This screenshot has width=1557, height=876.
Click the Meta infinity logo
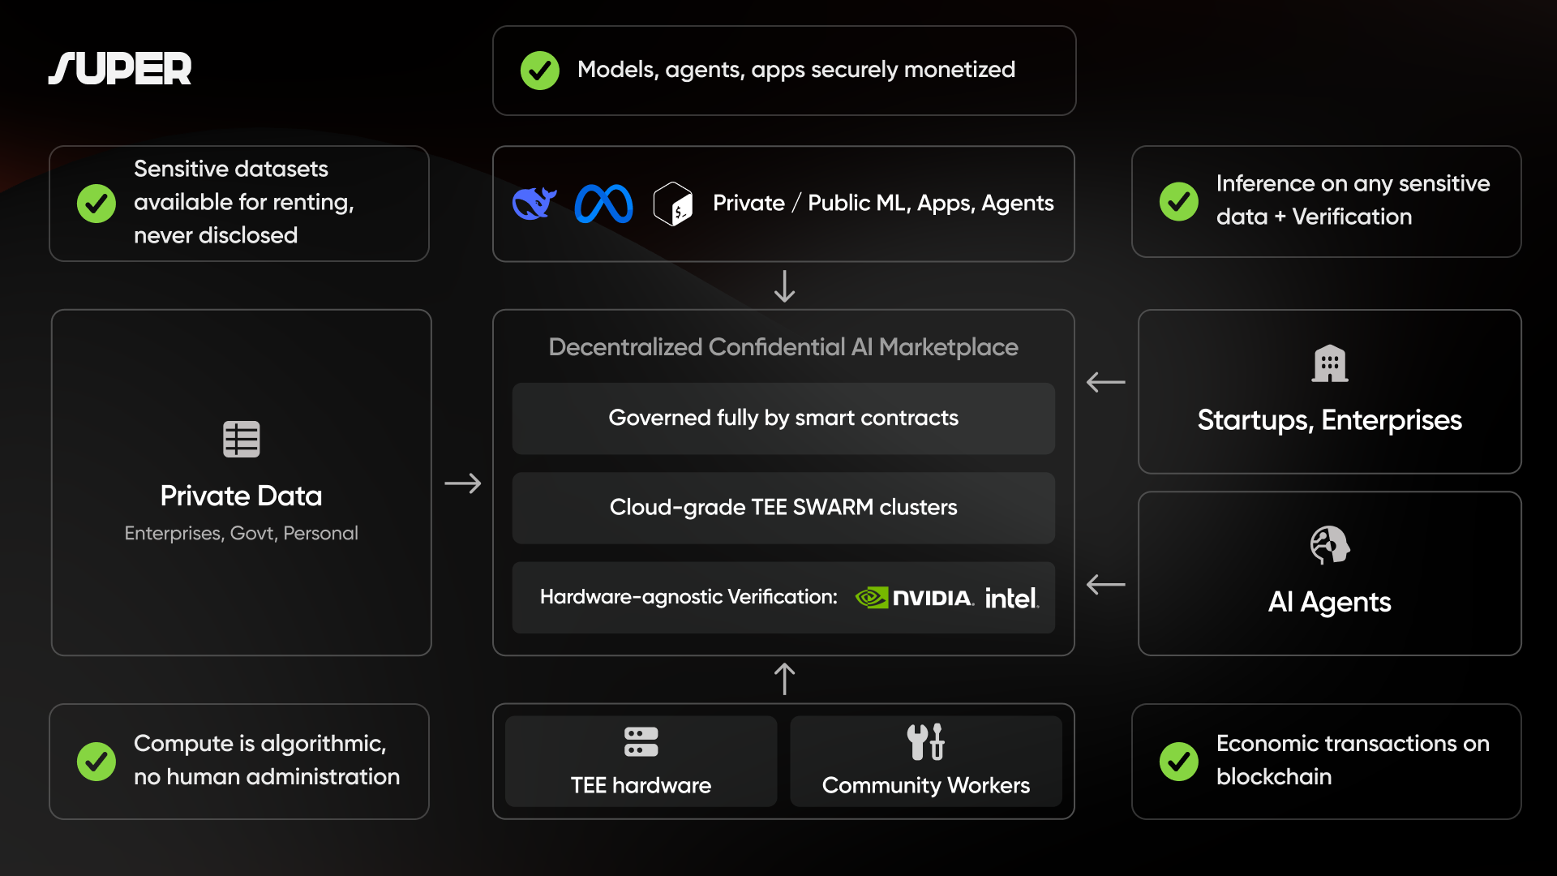click(x=603, y=204)
